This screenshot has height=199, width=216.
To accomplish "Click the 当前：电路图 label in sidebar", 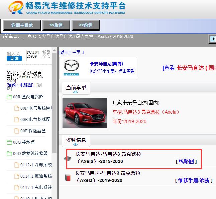I will click(20, 85).
